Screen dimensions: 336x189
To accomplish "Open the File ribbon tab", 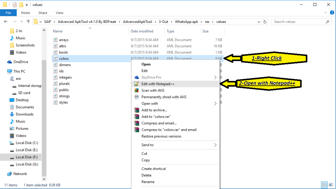I will 8,13.
